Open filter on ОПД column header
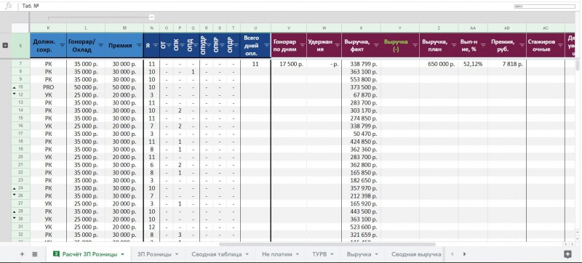 coord(196,45)
